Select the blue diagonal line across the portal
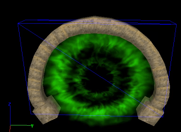 pyautogui.click(x=91, y=71)
